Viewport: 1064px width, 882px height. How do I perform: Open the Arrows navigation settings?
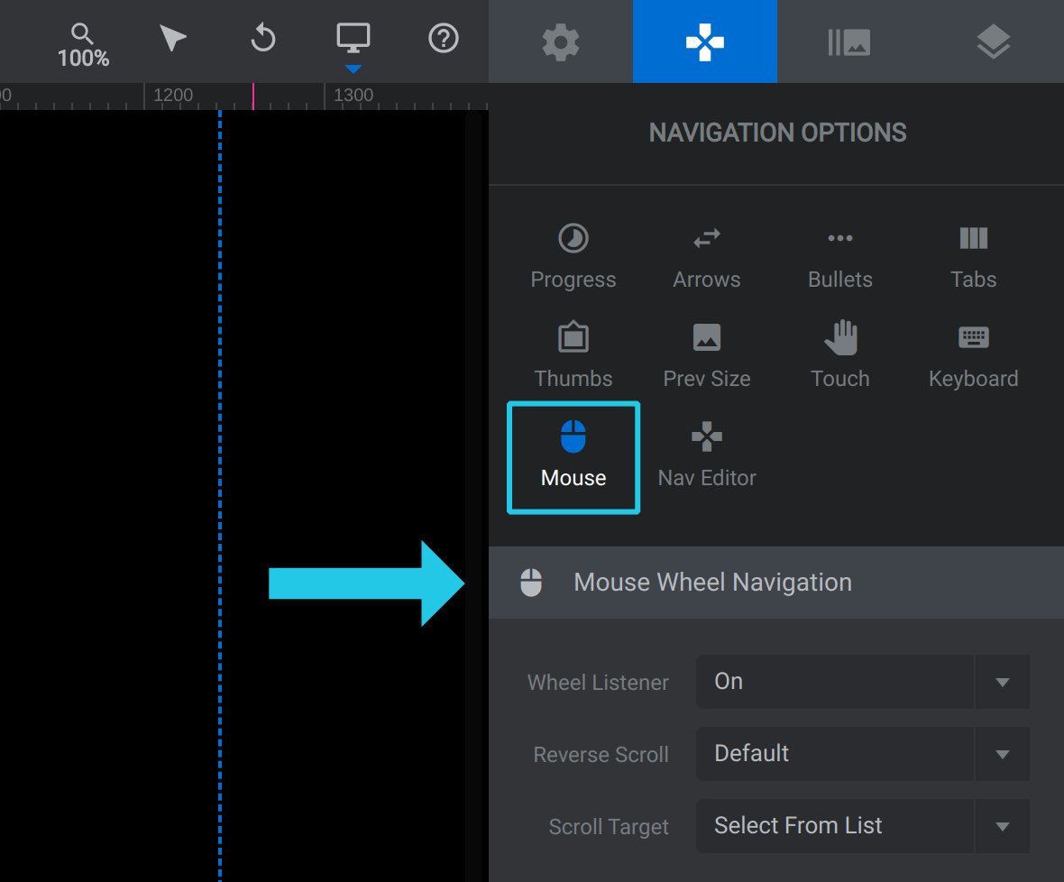[x=706, y=256]
